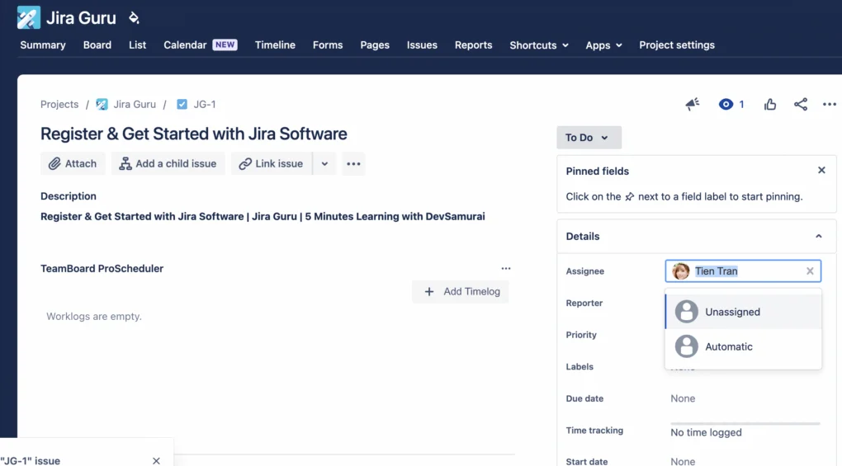Click the thumbs-up vote icon
The width and height of the screenshot is (842, 466).
pos(770,104)
